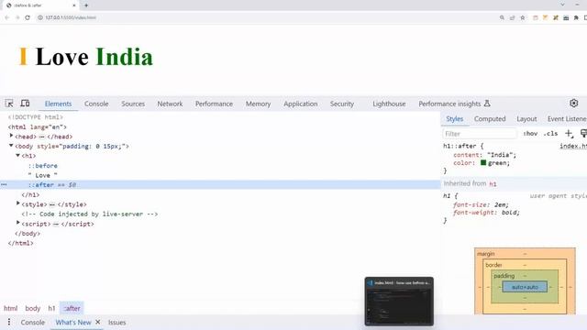This screenshot has height=330, width=587.
Task: Edit the content "India" property value
Action: (x=500, y=155)
